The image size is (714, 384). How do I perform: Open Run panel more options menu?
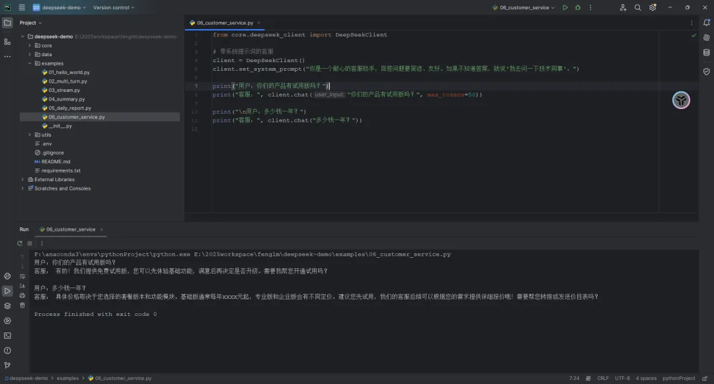click(x=42, y=243)
